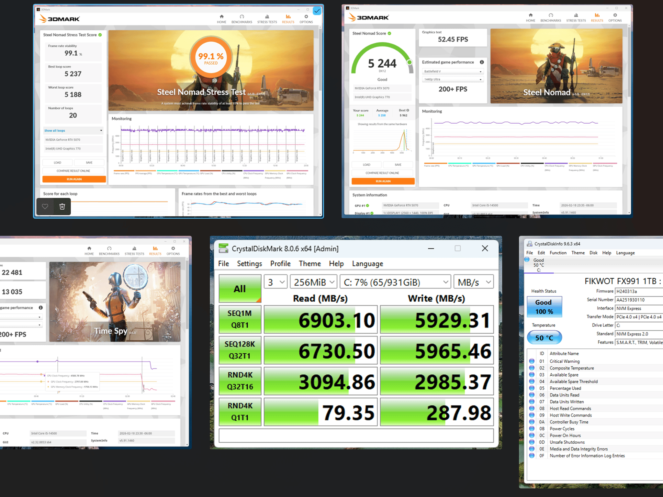Click COMPARE RESULT ONLINE in Stress Test window
Screen dimensions: 663x497
click(x=73, y=171)
